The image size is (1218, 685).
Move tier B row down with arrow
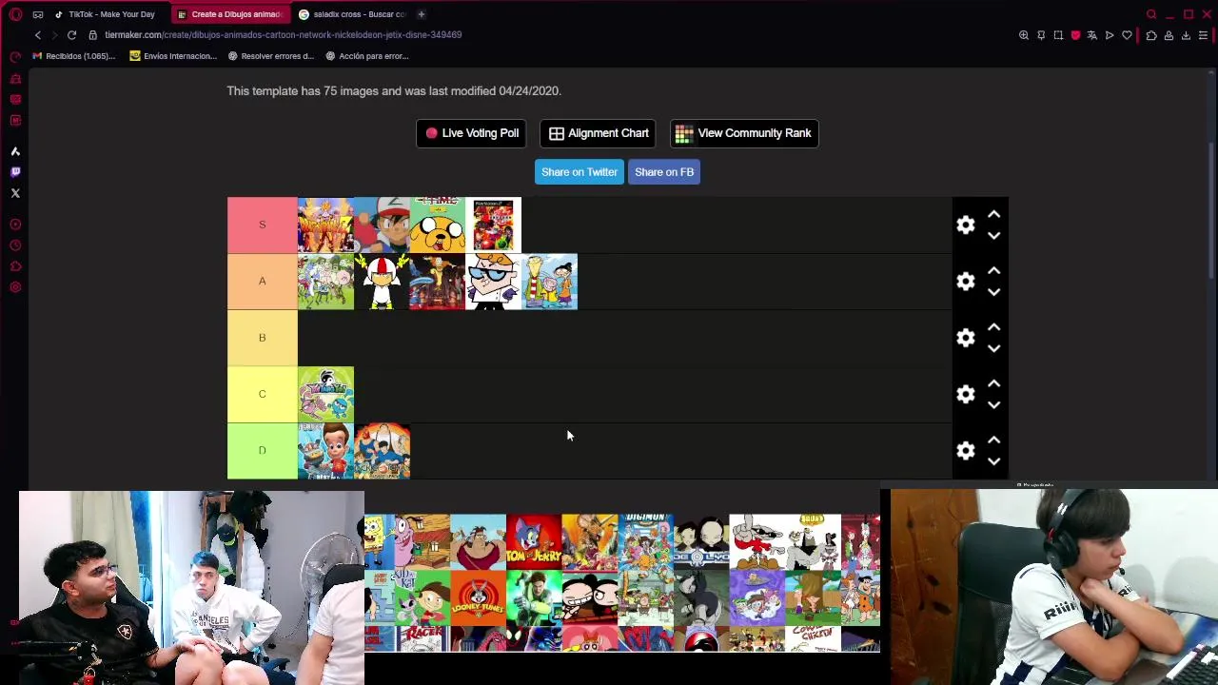point(993,348)
